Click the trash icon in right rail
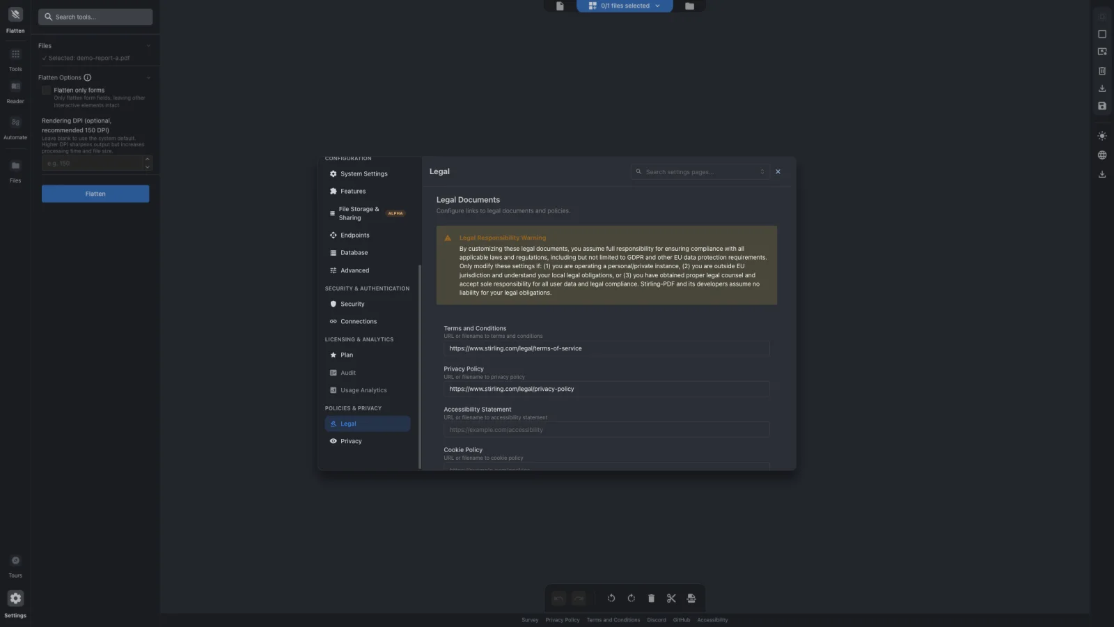The image size is (1114, 627). coord(1102,71)
